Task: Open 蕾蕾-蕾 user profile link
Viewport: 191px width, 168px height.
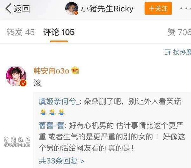Action: tap(51, 125)
